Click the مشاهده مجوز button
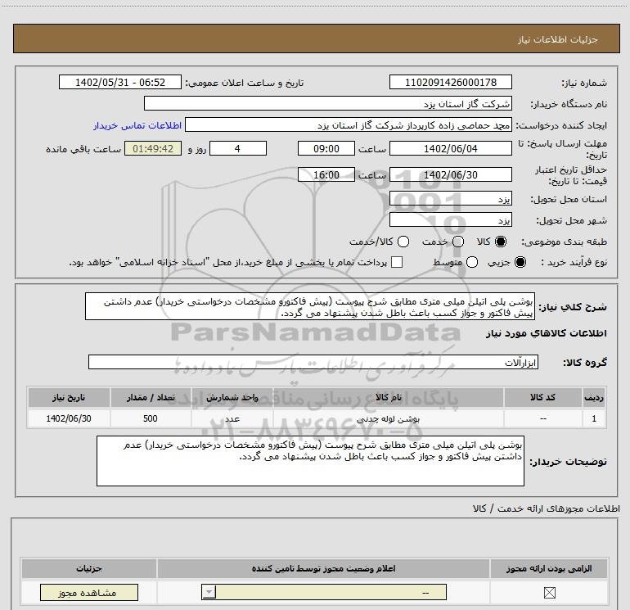630x610 pixels. click(89, 593)
